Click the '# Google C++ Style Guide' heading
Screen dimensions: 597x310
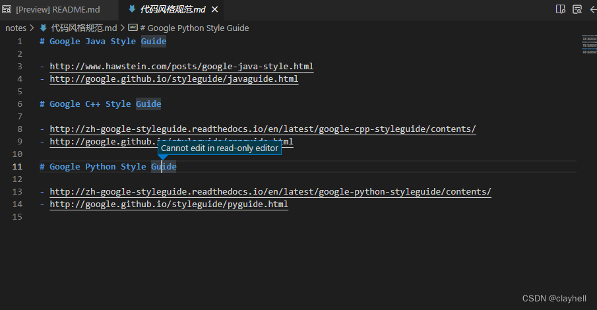100,104
